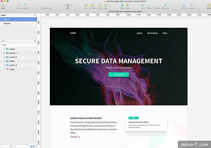Select the section 2 layer row
Viewport: 211px width, 148px height.
18,57
